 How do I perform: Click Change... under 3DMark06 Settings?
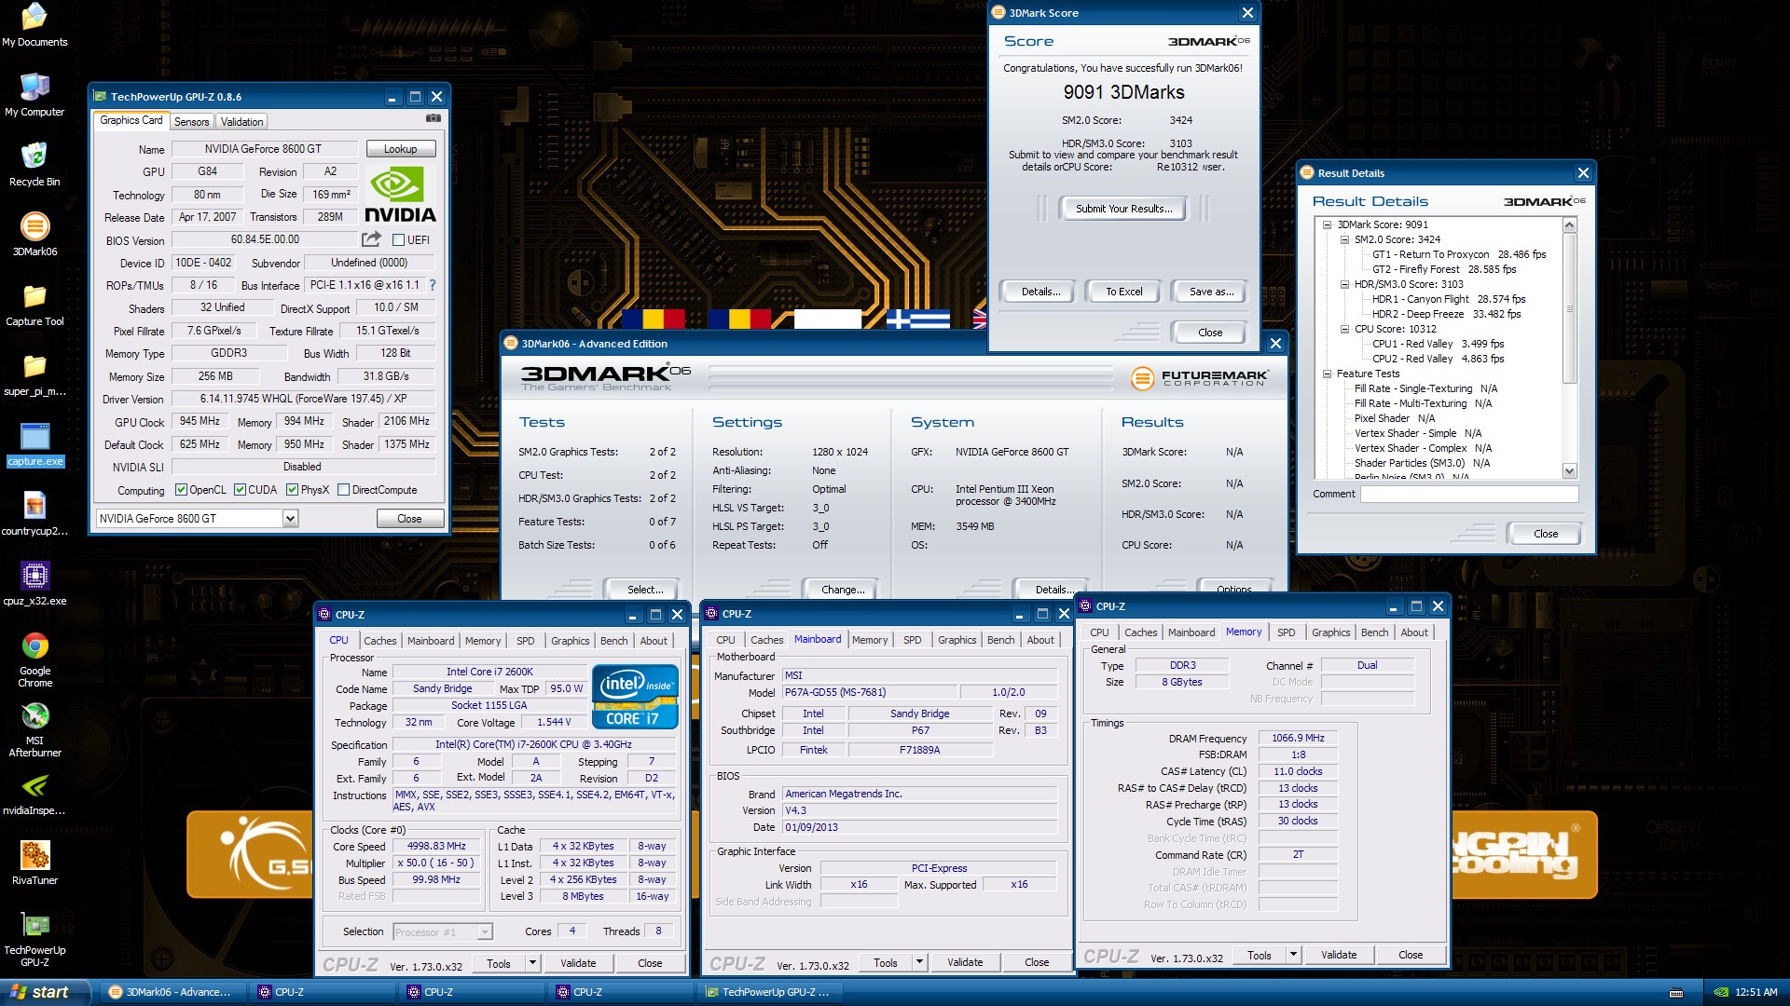click(x=842, y=590)
